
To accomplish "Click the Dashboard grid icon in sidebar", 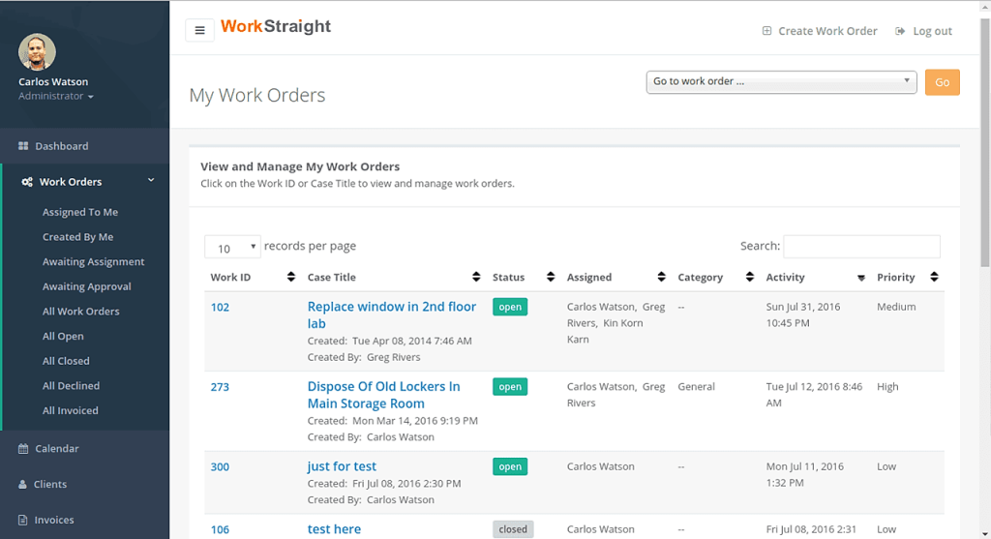I will [23, 146].
